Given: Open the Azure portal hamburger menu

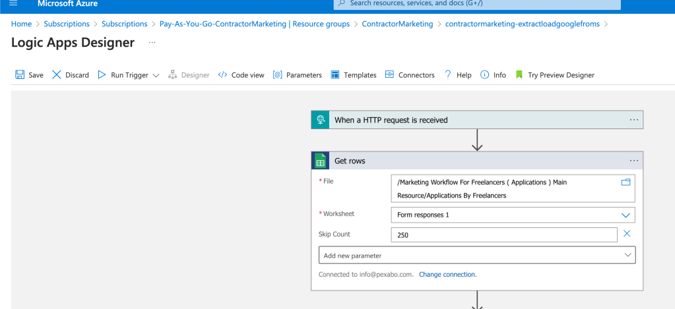Looking at the screenshot, I should click(x=13, y=3).
